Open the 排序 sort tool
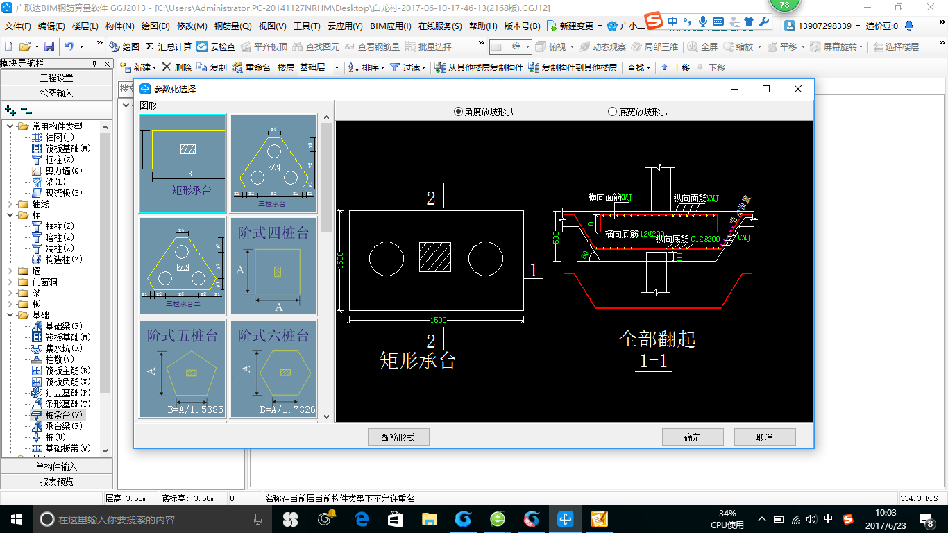 coord(367,67)
